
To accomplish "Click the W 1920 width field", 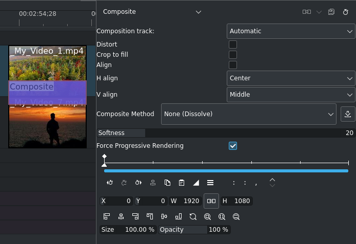I will (x=185, y=201).
